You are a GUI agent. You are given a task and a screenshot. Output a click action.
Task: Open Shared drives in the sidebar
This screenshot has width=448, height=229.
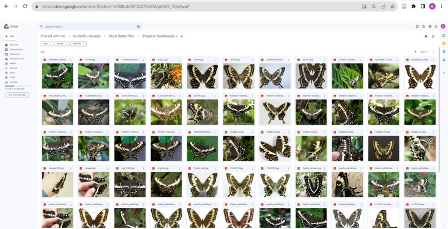[16, 49]
